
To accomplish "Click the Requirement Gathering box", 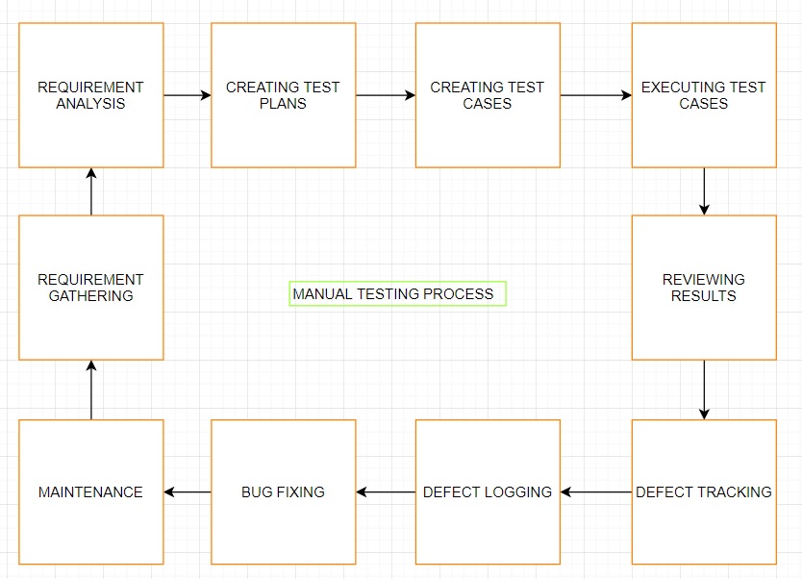I will click(91, 288).
